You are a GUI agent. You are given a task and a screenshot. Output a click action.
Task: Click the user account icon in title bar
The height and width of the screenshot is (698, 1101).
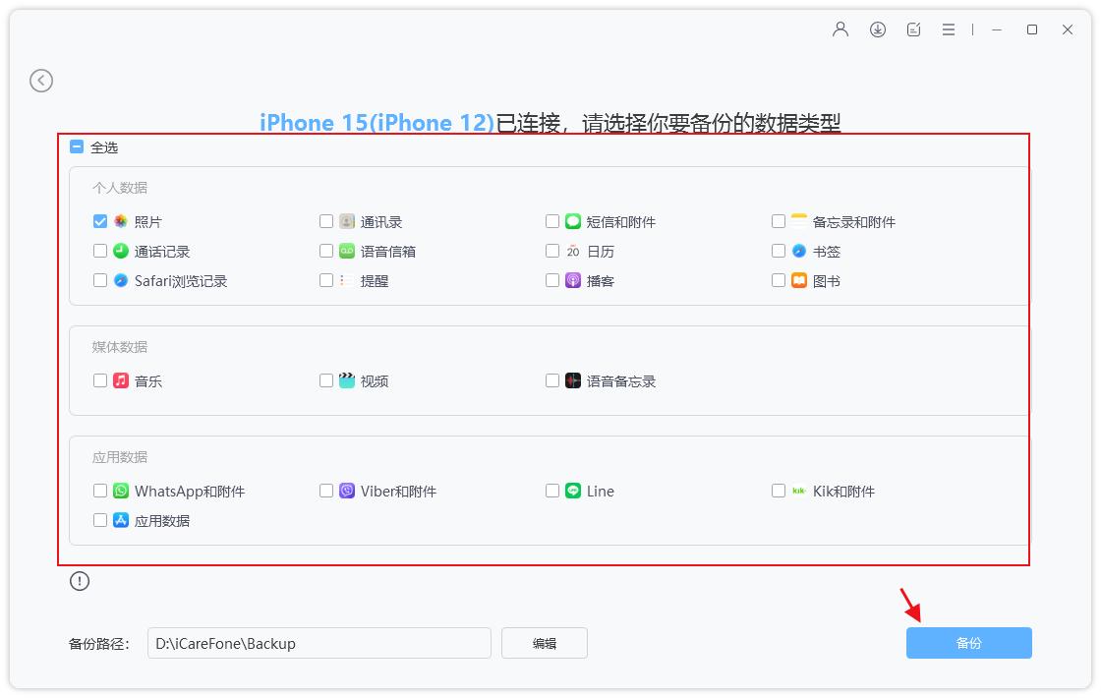[840, 29]
